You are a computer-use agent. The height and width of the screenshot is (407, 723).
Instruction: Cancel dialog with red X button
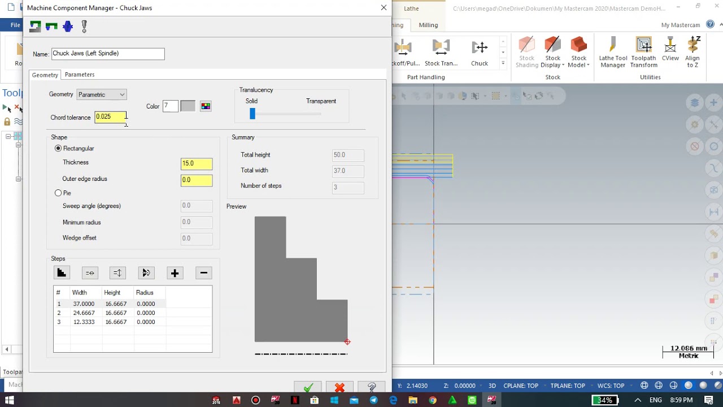pos(339,387)
